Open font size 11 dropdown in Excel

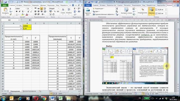(31, 9)
